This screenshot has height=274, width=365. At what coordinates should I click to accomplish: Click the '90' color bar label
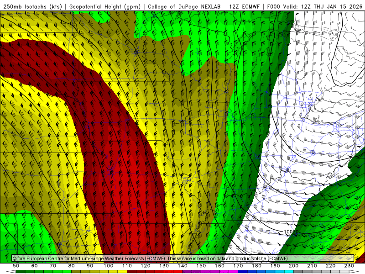point(90,266)
